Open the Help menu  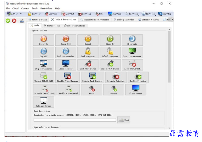click(x=58, y=8)
